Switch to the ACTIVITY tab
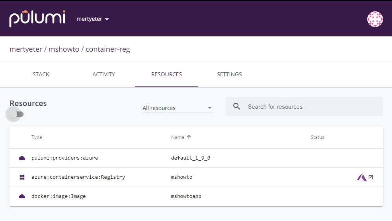This screenshot has width=392, height=221. (x=104, y=74)
